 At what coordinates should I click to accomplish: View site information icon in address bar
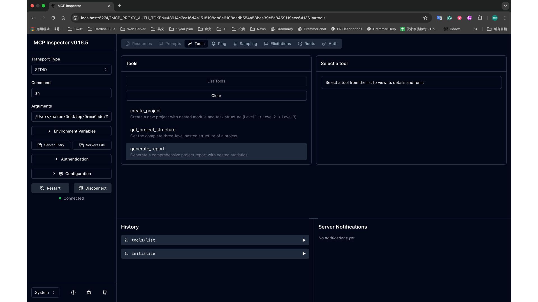click(x=75, y=18)
